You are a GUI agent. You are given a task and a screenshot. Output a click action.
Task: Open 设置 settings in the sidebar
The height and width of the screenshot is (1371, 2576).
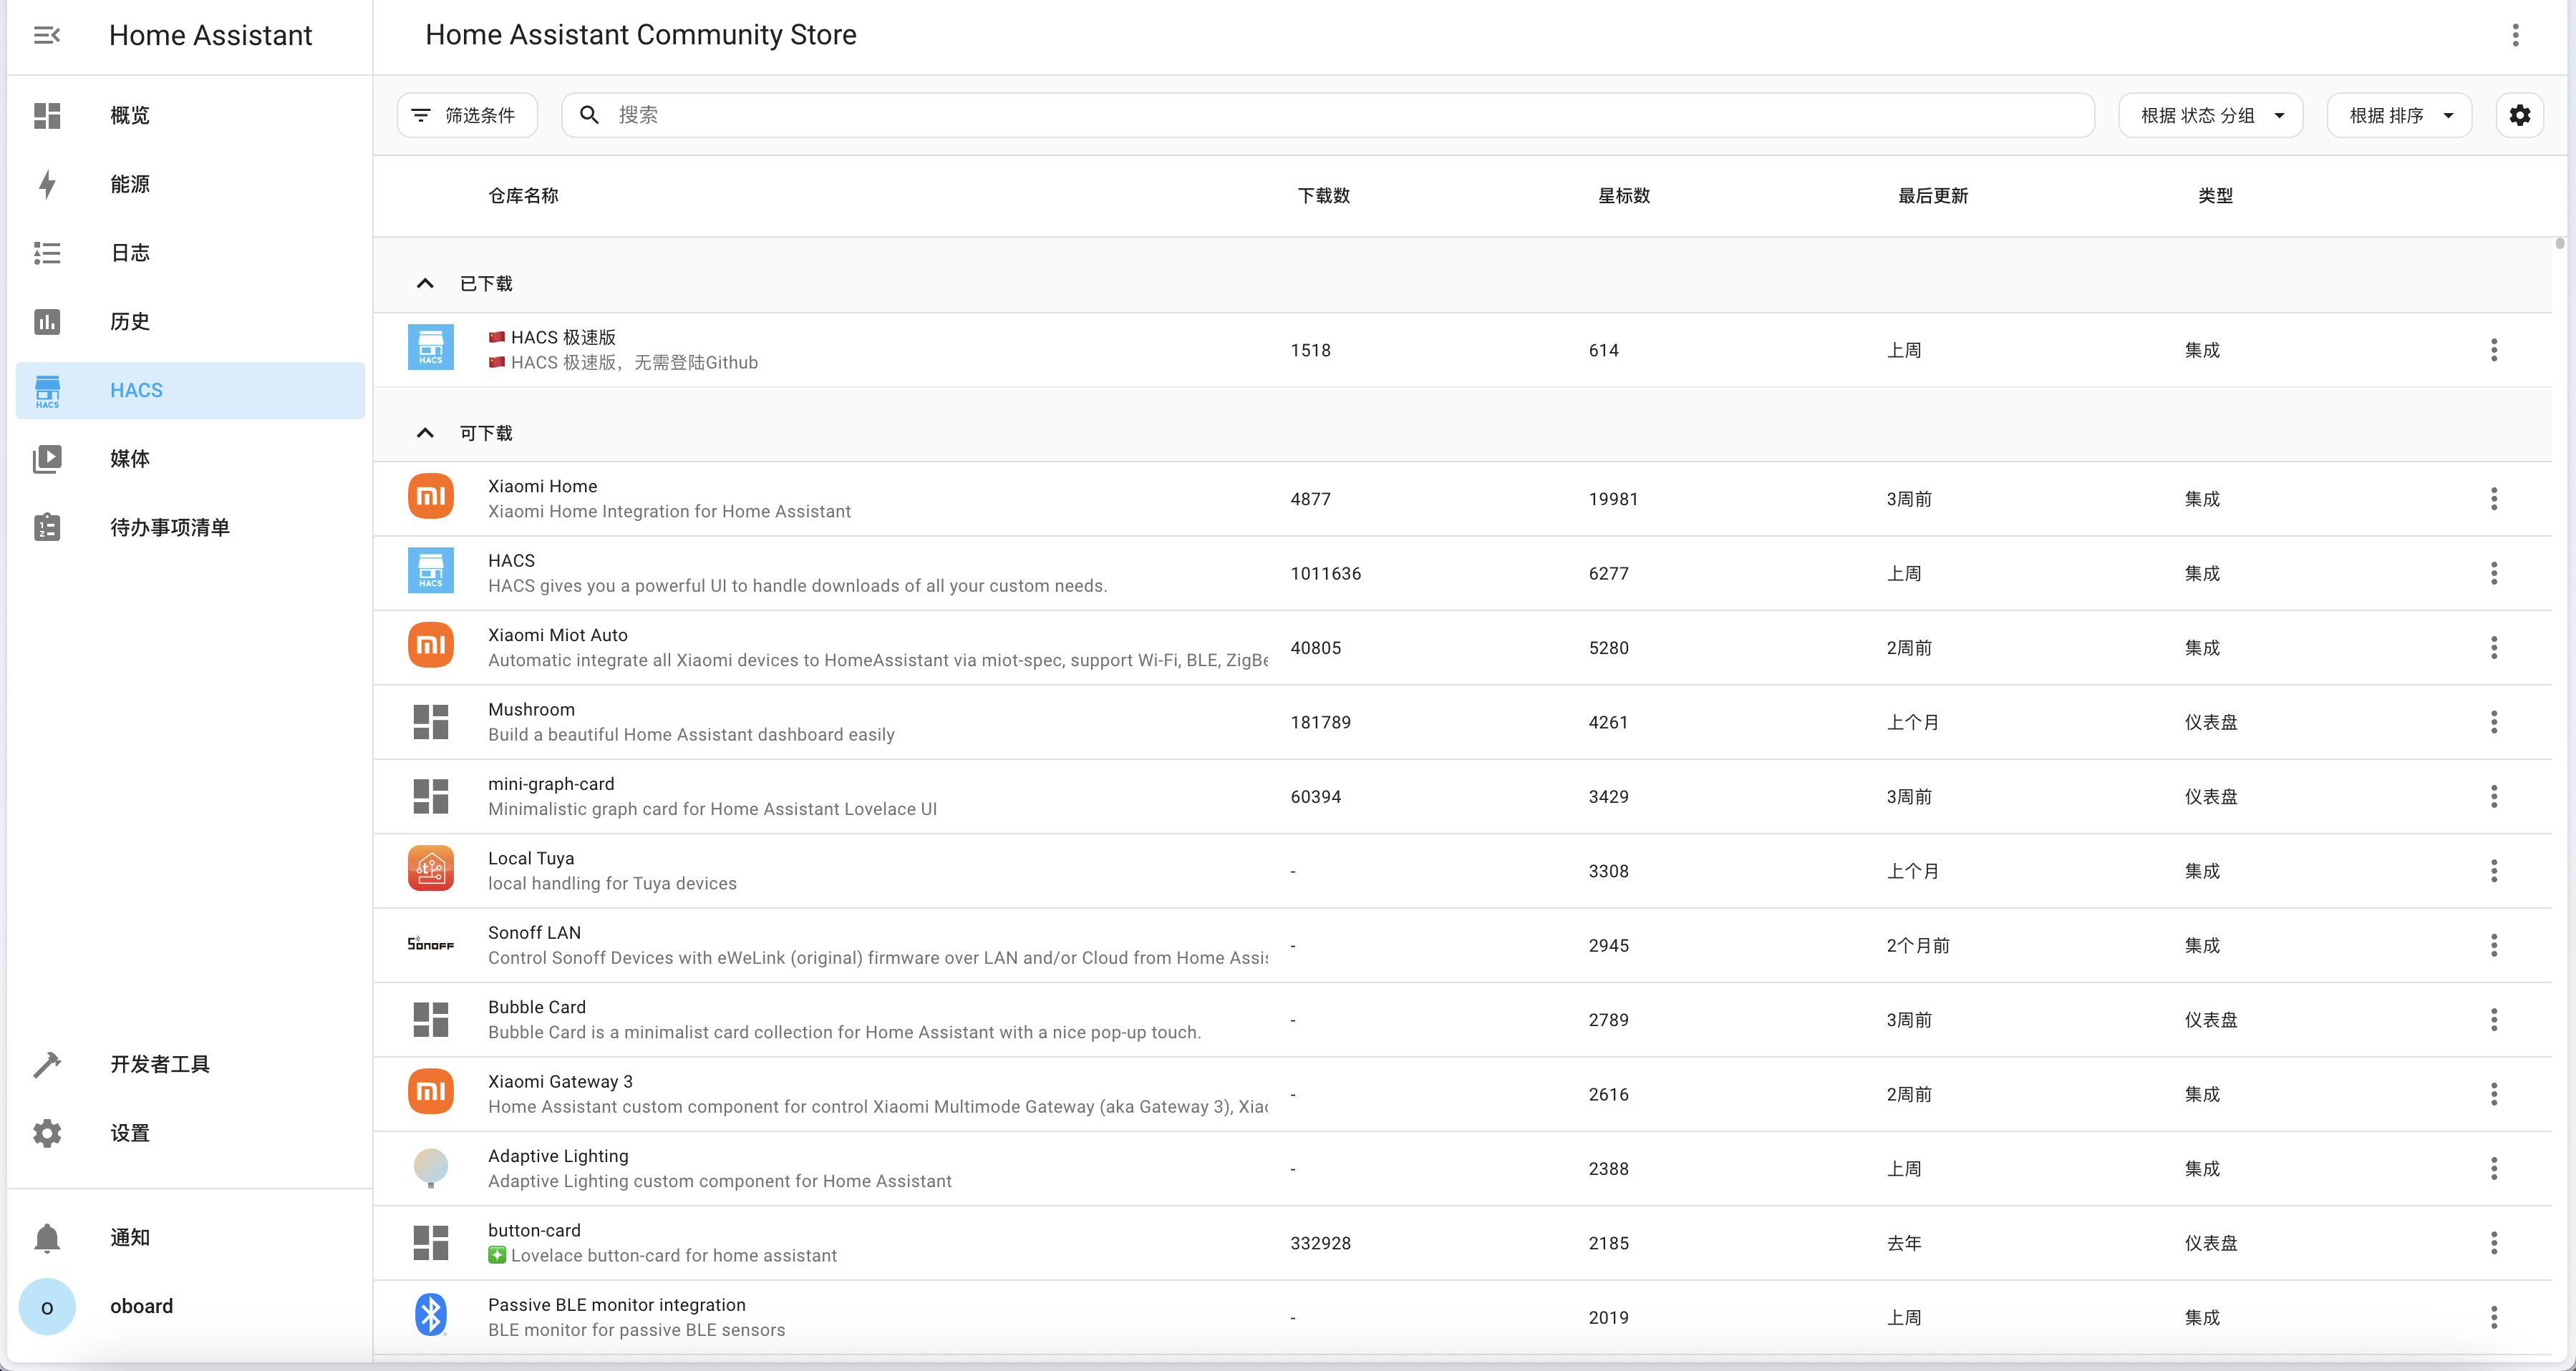pos(190,1134)
